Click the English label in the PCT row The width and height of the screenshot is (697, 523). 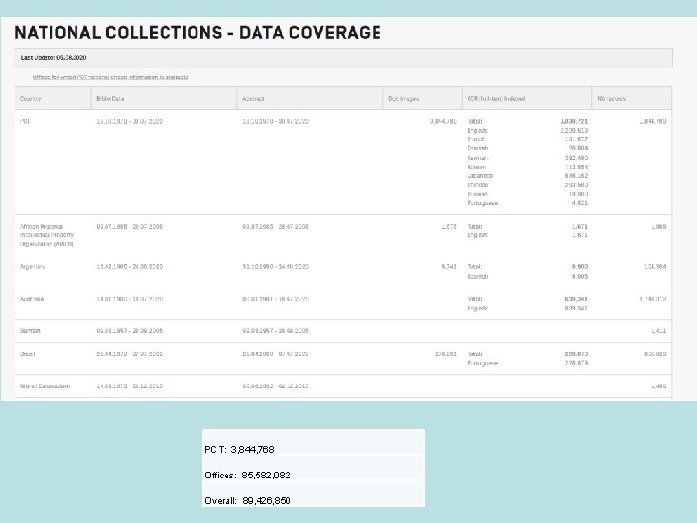[477, 131]
